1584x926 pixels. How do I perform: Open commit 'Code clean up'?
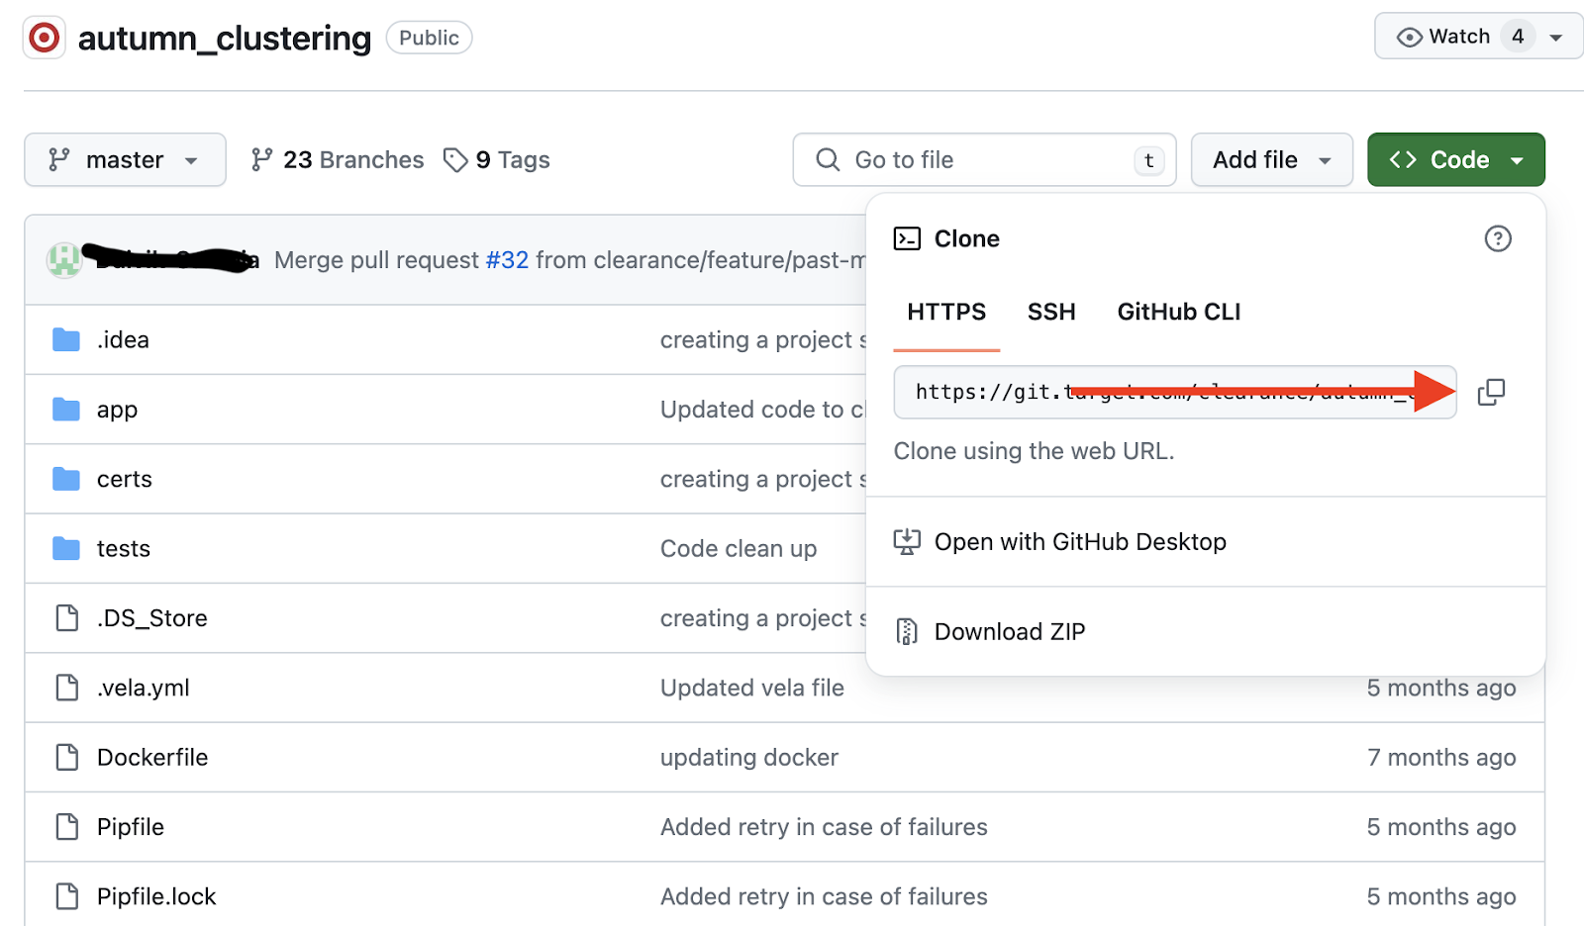click(739, 549)
